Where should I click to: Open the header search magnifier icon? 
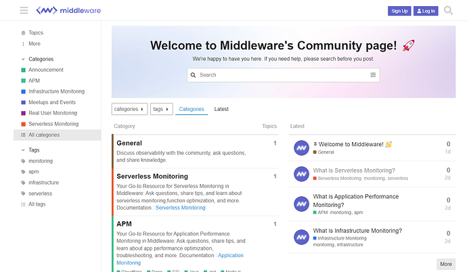tap(448, 10)
